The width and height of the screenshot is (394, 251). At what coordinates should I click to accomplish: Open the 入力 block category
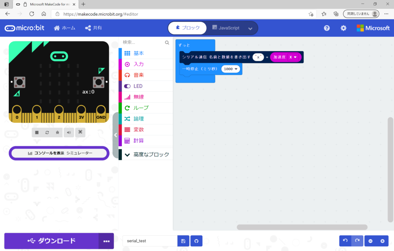click(x=139, y=64)
